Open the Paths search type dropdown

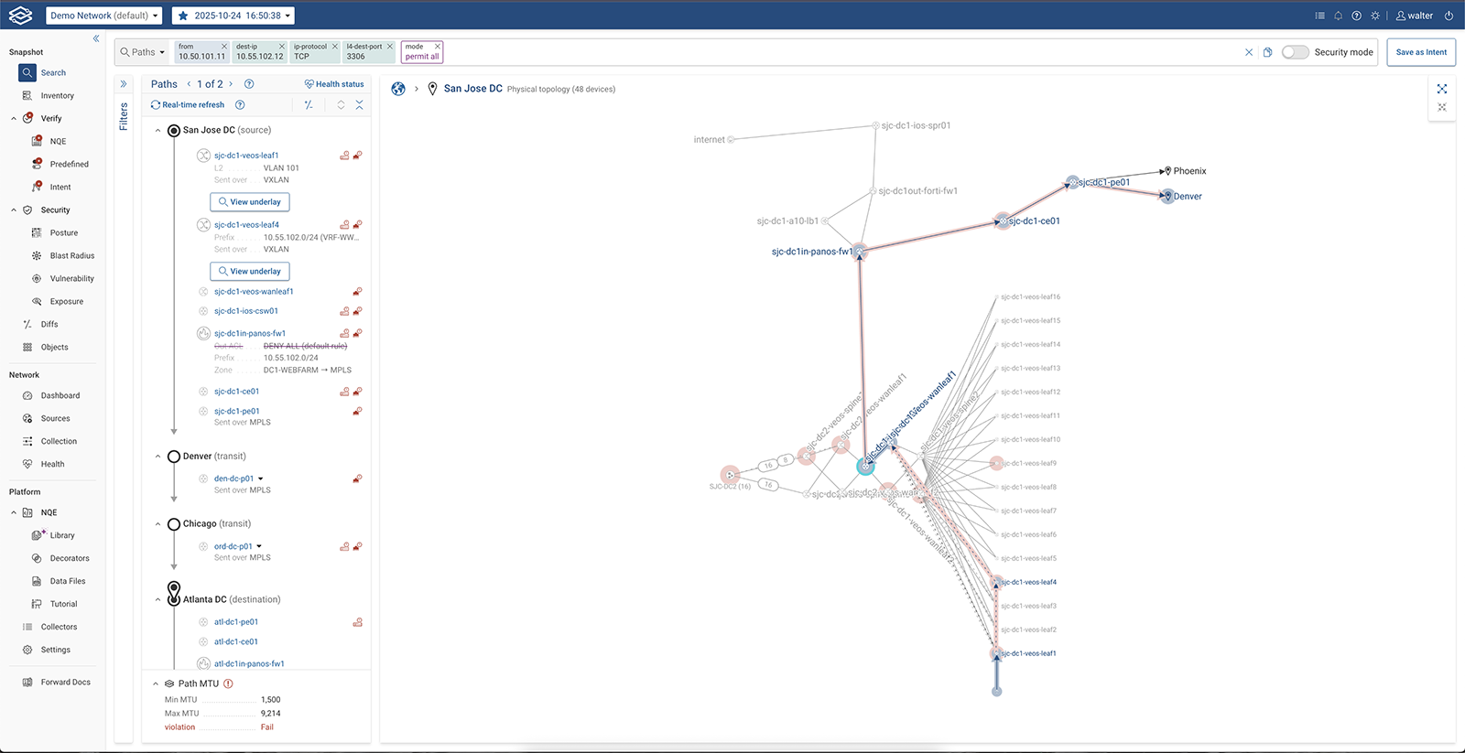143,52
